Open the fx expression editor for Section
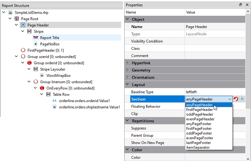251x161 pixels. click(242, 99)
